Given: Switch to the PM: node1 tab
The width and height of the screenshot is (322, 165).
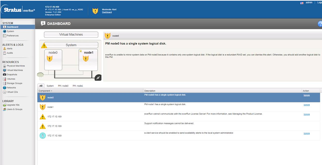Looking at the screenshot, I should [78, 86].
